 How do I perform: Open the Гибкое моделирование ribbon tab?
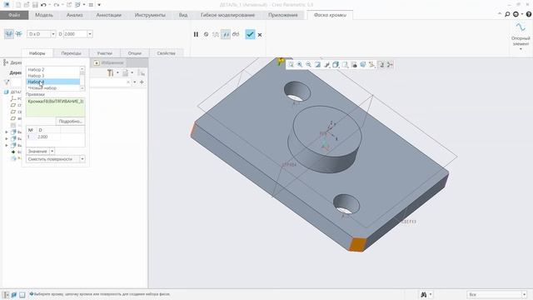(x=227, y=15)
